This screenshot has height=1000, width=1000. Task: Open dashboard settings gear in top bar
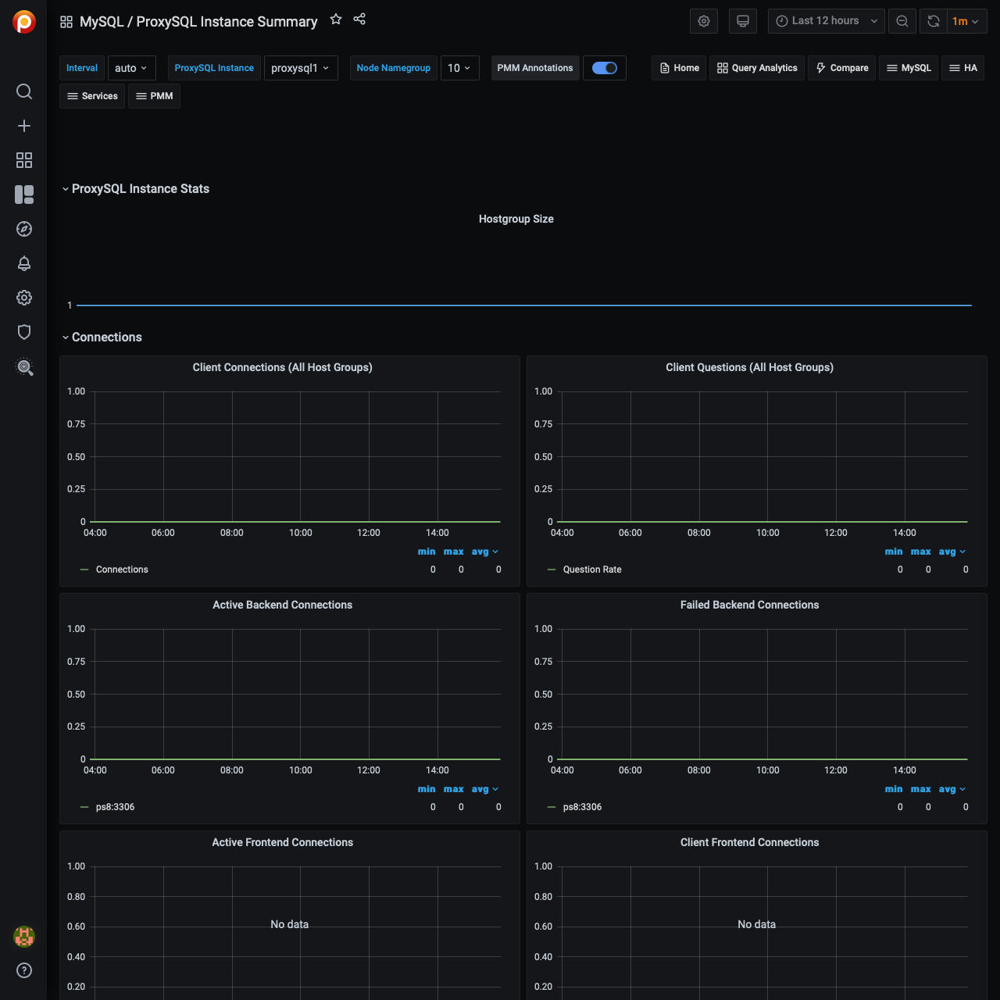pos(704,21)
